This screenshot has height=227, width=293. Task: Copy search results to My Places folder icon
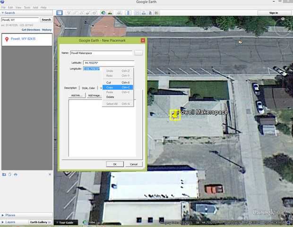(4, 175)
